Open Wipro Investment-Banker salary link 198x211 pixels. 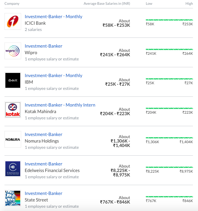point(43,46)
